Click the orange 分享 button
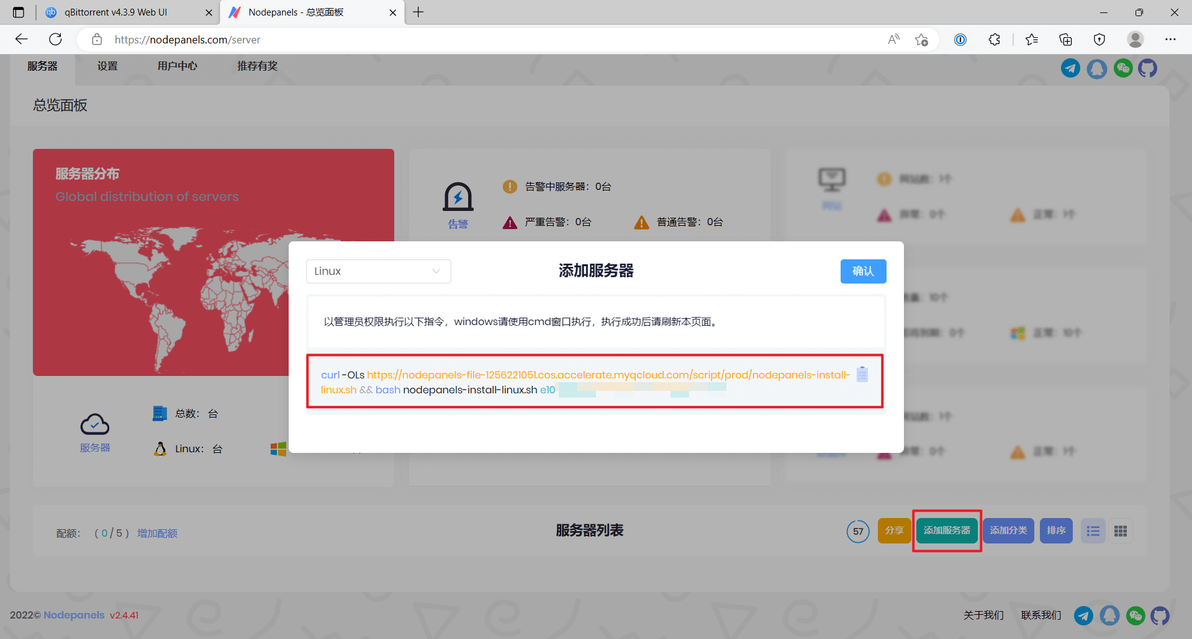 pyautogui.click(x=894, y=530)
